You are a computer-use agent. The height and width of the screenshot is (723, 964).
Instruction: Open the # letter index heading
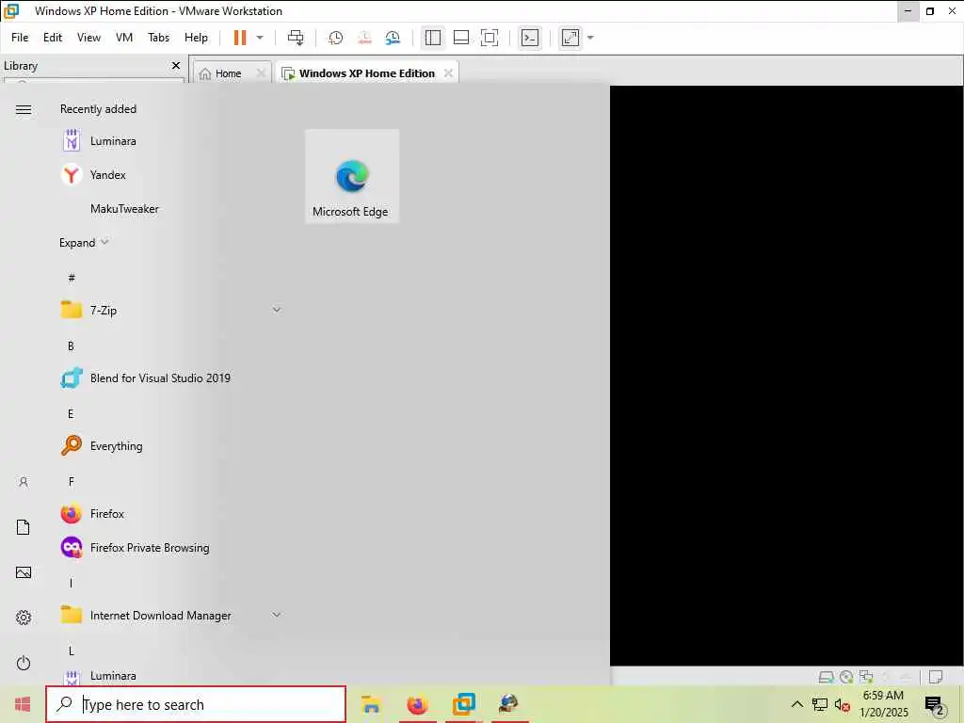point(72,278)
